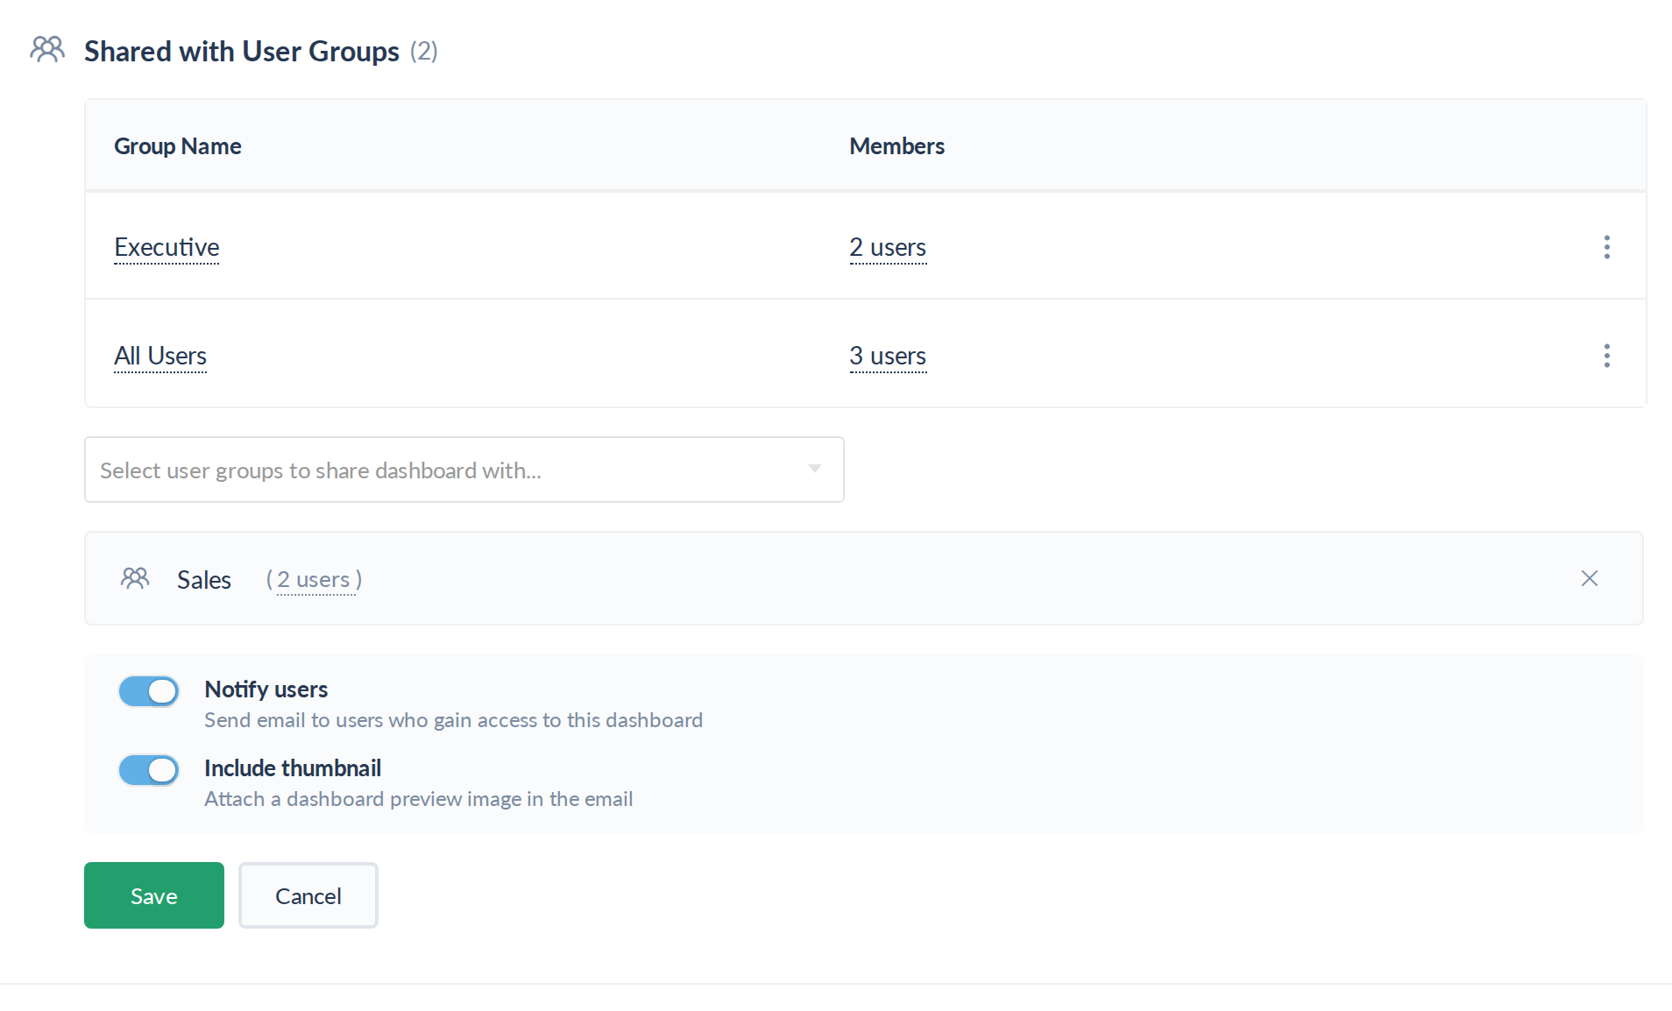Click the Notify users label
This screenshot has height=1011, width=1672.
click(266, 689)
